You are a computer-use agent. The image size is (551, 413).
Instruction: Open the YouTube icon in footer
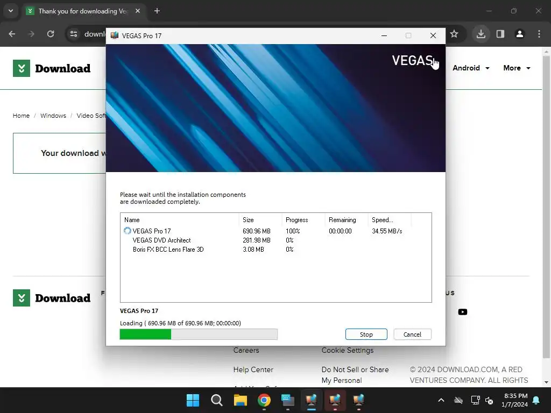462,312
